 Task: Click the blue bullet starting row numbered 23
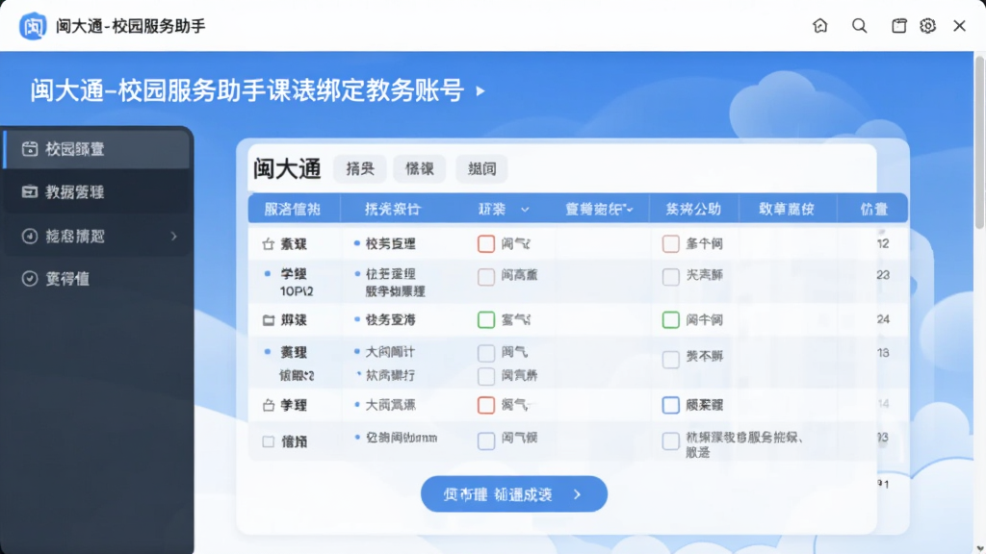click(x=268, y=274)
